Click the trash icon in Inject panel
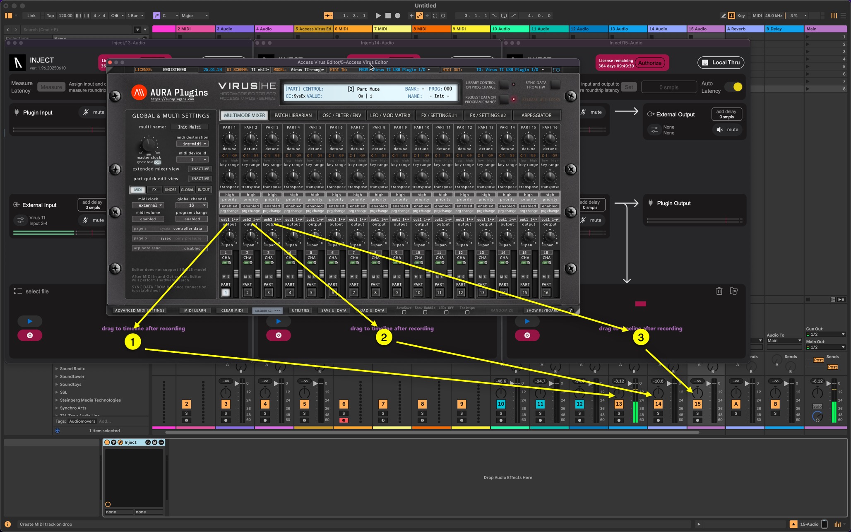The height and width of the screenshot is (532, 851). coord(719,291)
